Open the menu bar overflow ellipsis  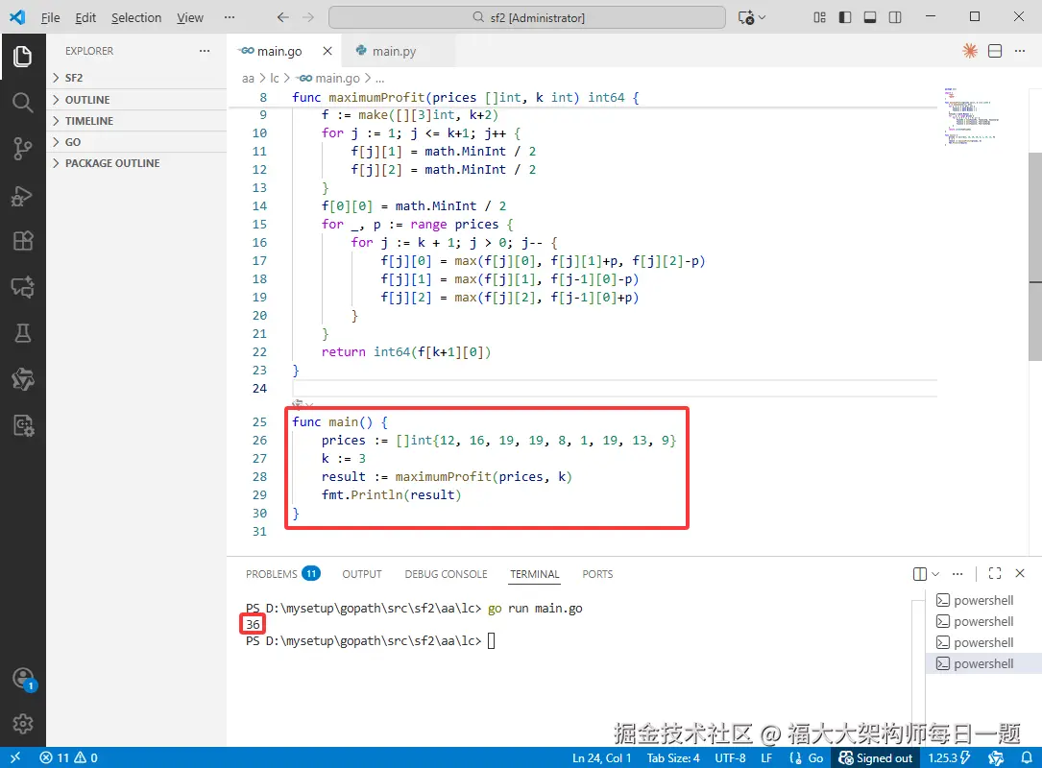click(x=230, y=17)
